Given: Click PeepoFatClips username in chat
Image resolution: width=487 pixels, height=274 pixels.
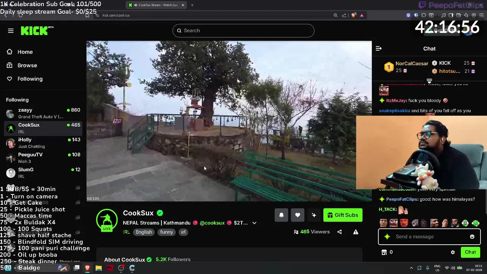Looking at the screenshot, I should coord(402,199).
